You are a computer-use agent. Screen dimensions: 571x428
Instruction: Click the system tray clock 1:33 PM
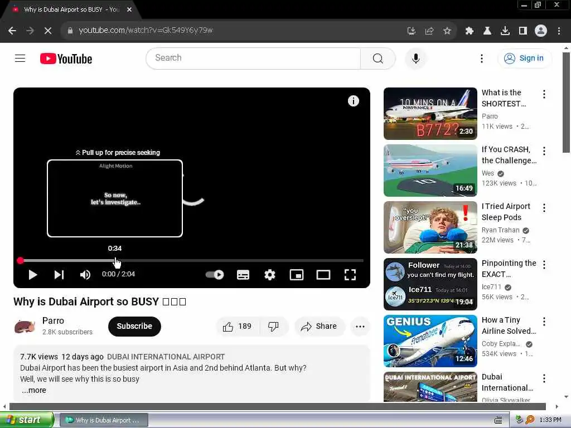tap(550, 420)
